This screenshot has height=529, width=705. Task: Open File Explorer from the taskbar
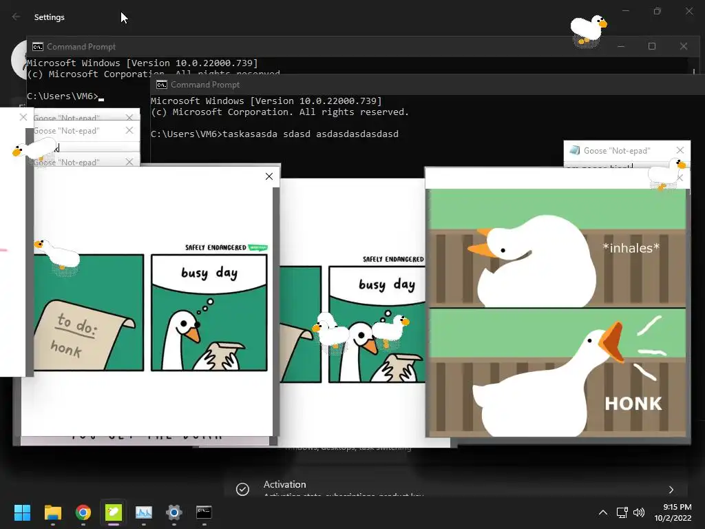52,512
